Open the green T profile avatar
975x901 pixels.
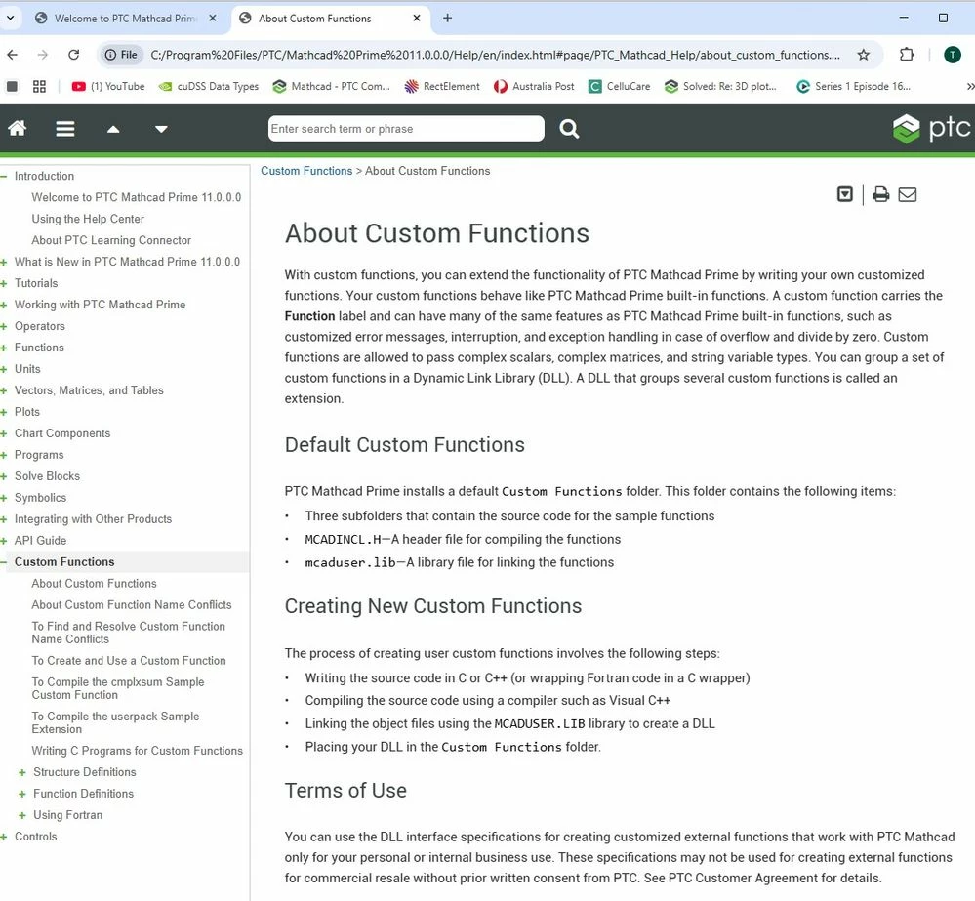click(x=952, y=55)
